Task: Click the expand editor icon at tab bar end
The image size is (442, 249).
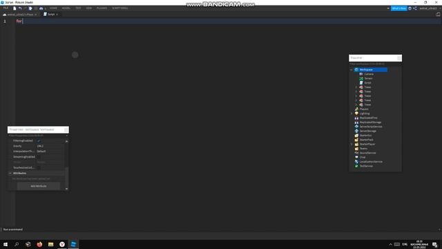Action: pyautogui.click(x=438, y=15)
